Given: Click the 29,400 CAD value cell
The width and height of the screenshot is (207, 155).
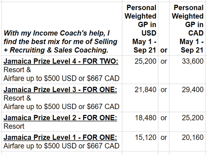Looking at the screenshot, I should (x=188, y=98).
